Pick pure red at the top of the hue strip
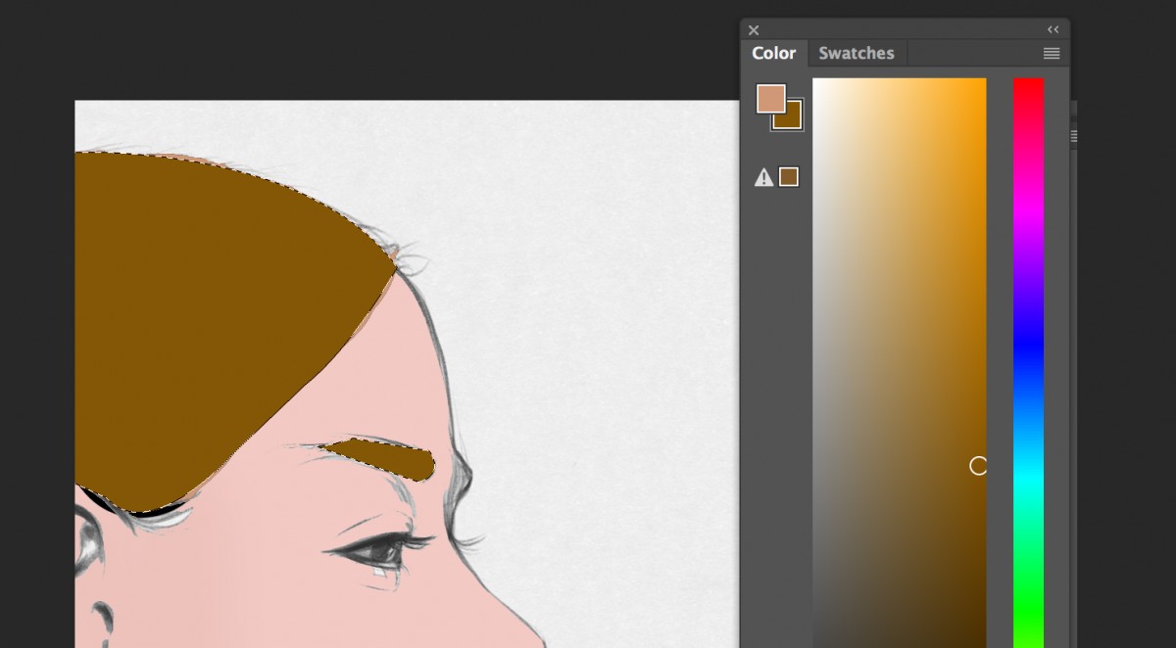Image resolution: width=1176 pixels, height=648 pixels. coord(1028,82)
